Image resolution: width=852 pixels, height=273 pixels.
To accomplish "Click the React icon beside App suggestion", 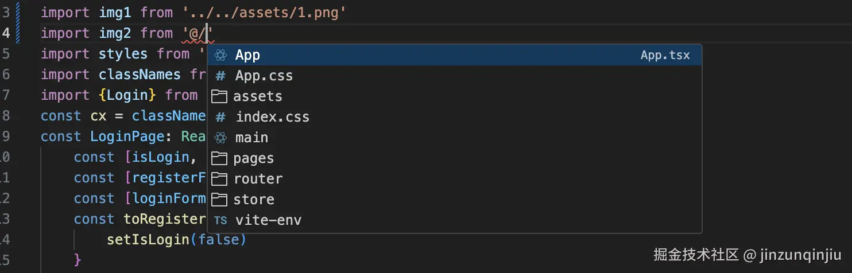I will (220, 56).
